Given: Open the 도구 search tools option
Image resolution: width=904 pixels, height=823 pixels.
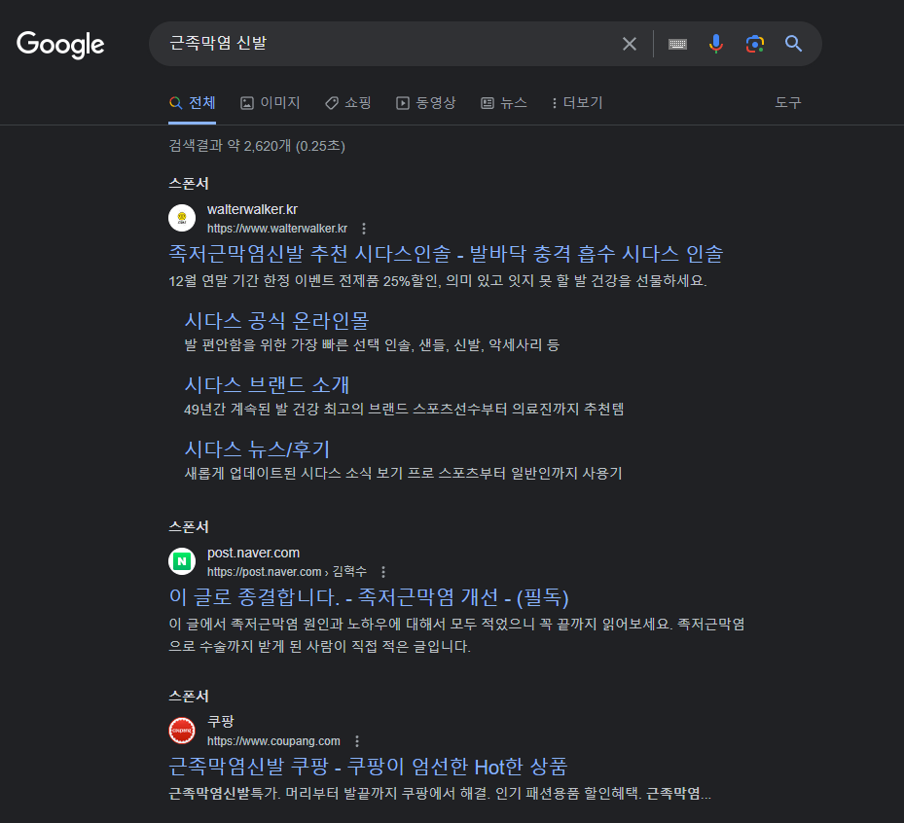Looking at the screenshot, I should pyautogui.click(x=787, y=102).
